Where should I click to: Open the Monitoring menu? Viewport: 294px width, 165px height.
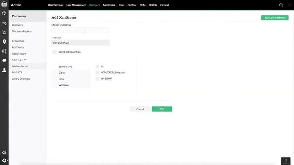tap(109, 5)
